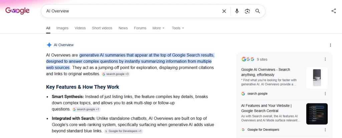The height and width of the screenshot is (138, 342).
Task: Click the share icon at top right
Action: (334, 11)
